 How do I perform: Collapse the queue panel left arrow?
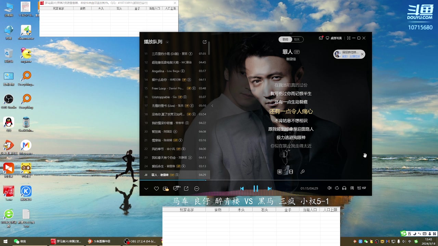[x=212, y=106]
